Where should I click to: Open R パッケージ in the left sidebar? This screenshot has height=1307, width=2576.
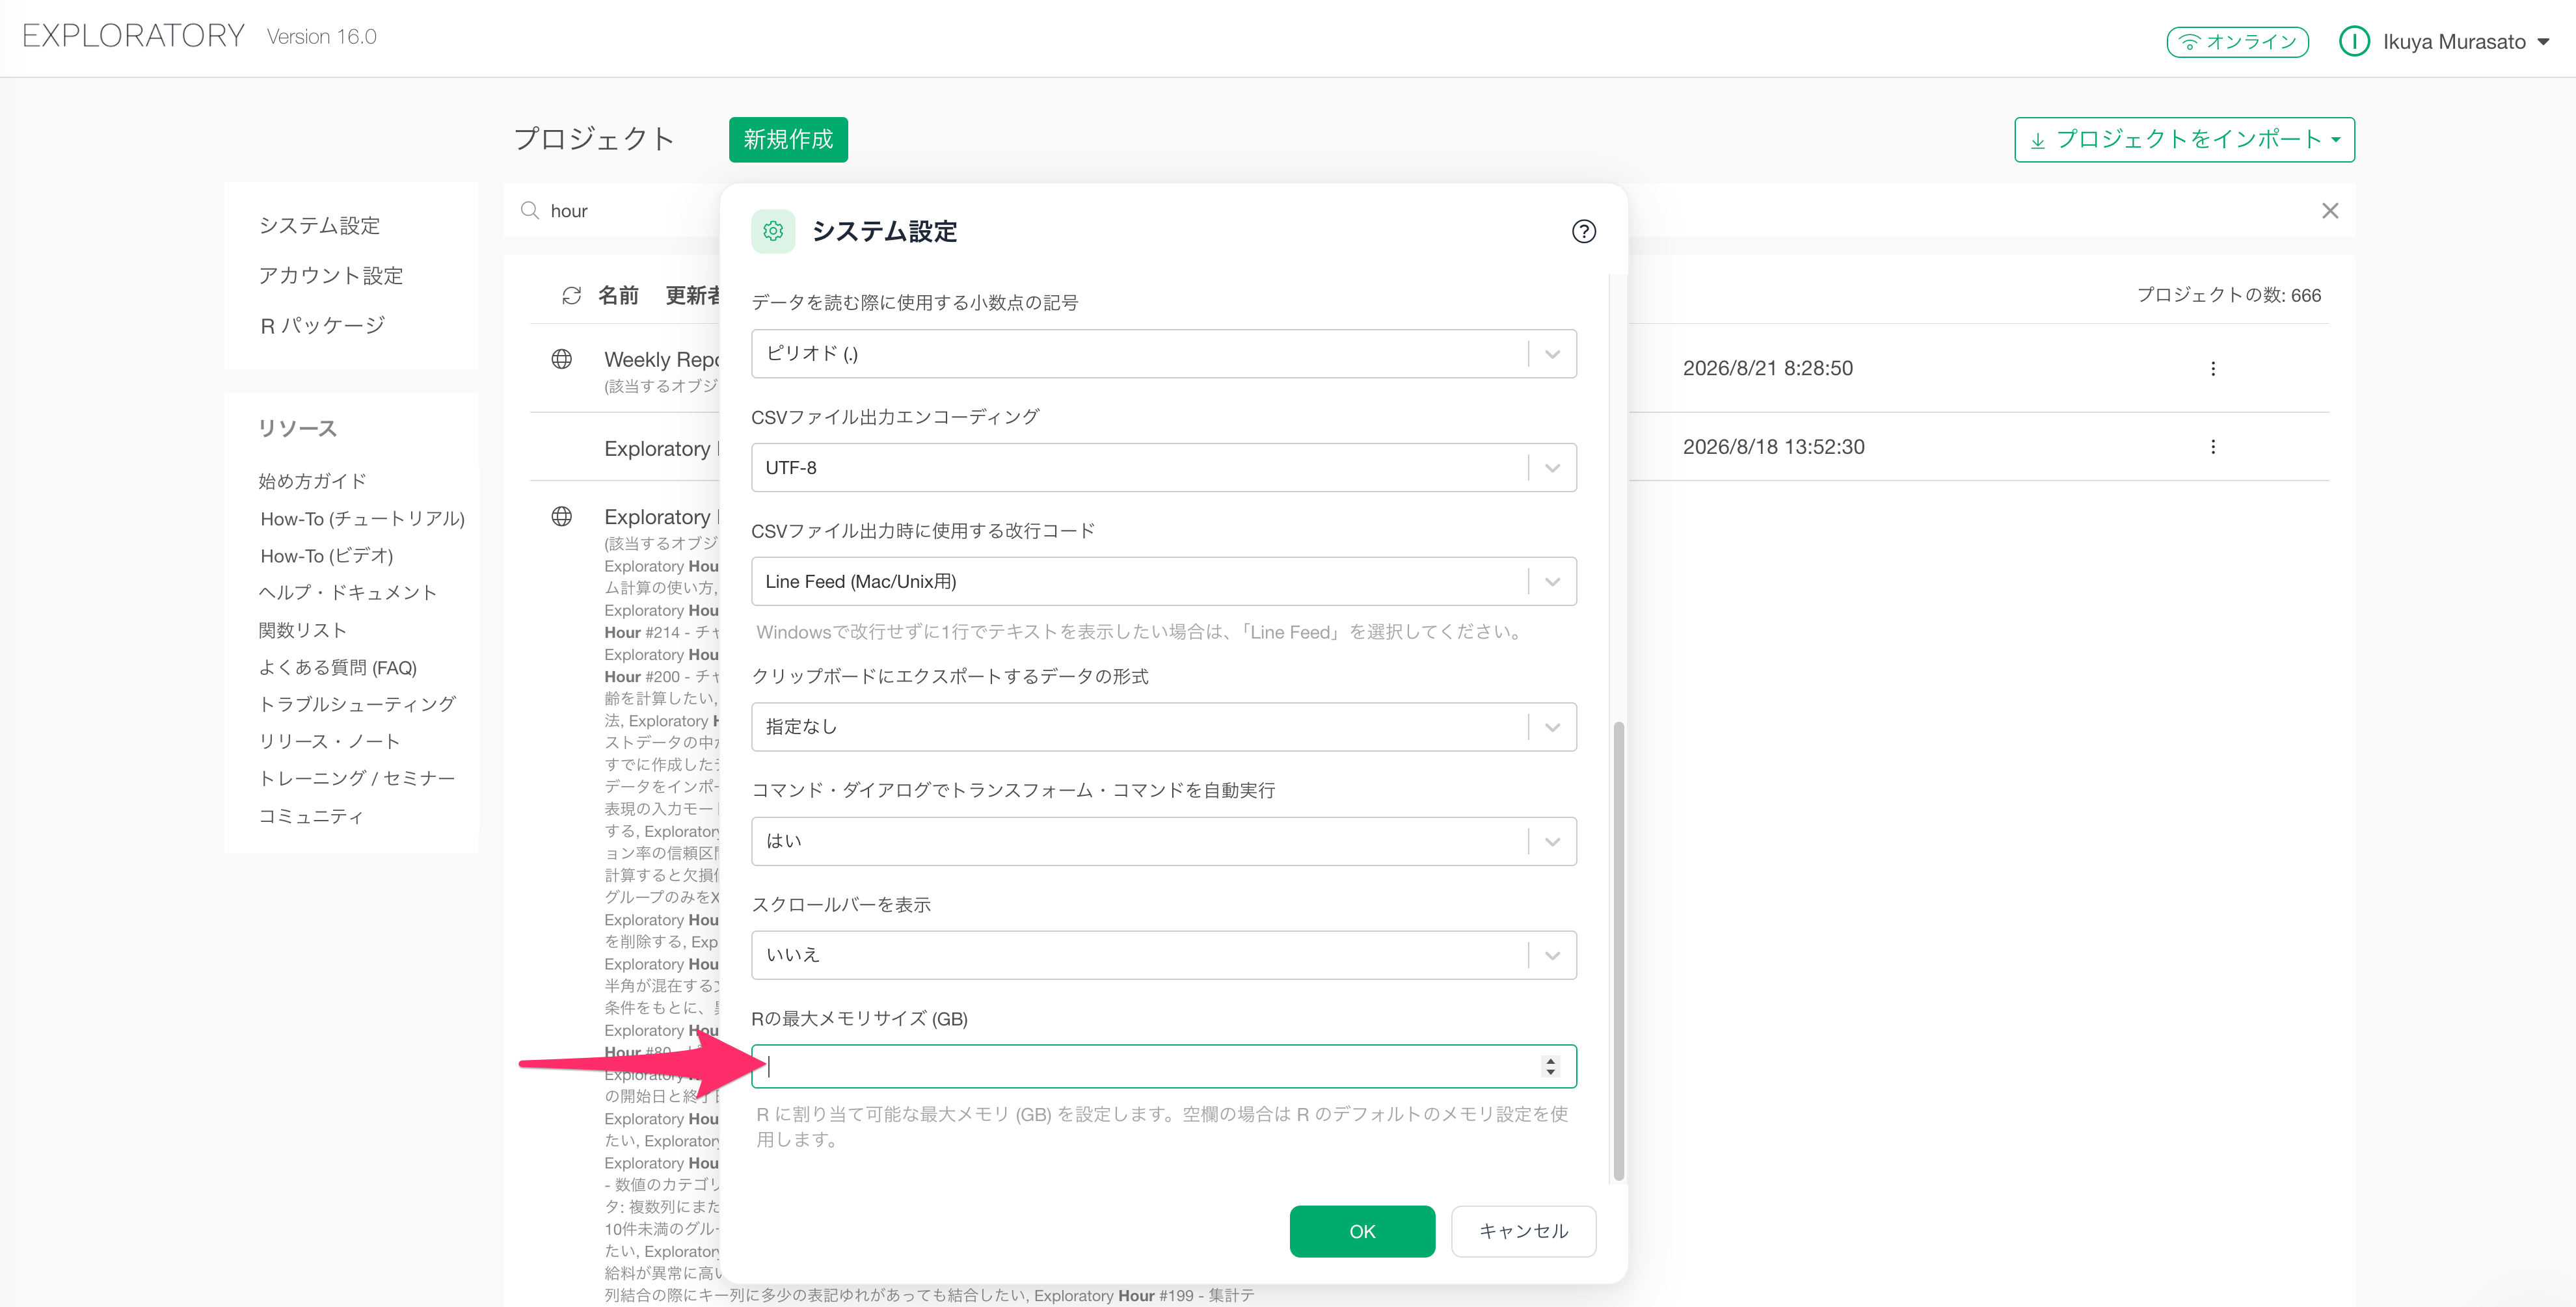322,326
